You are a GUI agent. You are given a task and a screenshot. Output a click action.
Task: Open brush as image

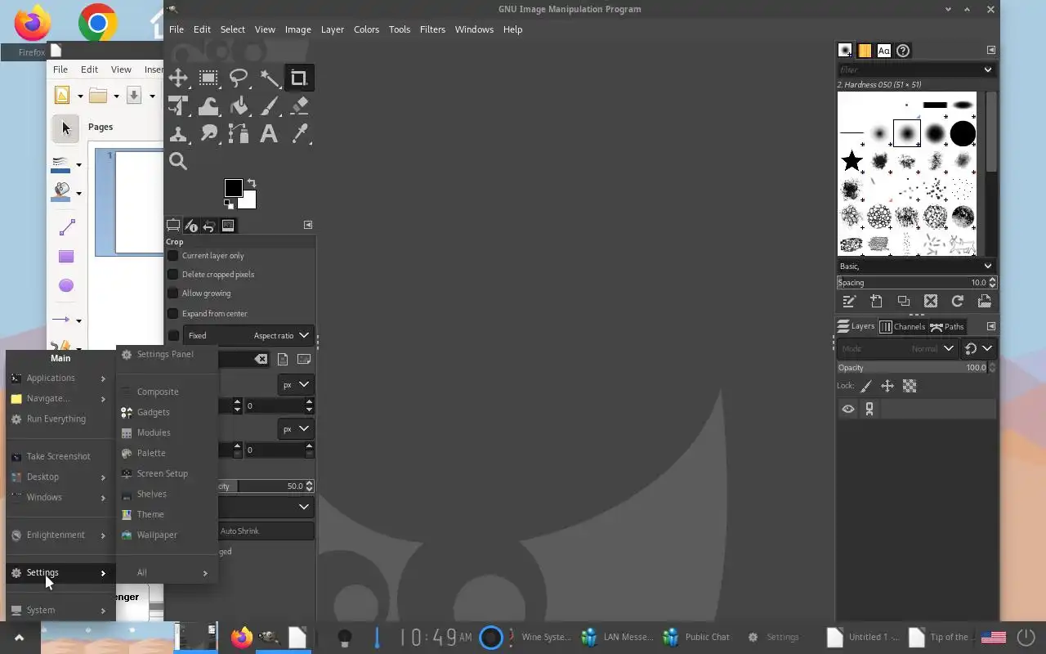point(985,302)
